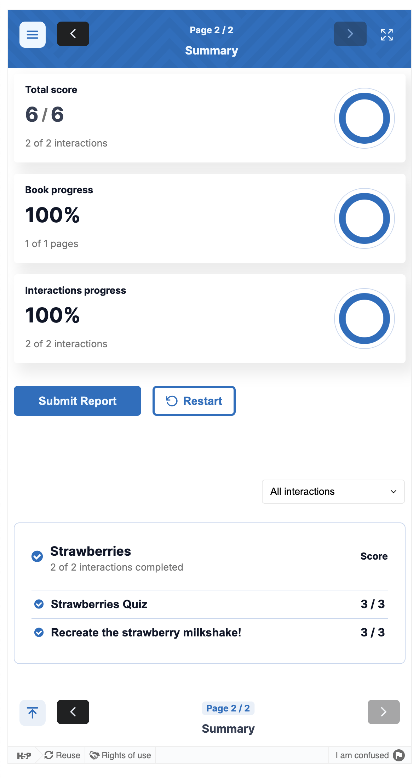Jump to top with the up arrow button
Image resolution: width=419 pixels, height=778 pixels.
pyautogui.click(x=32, y=713)
